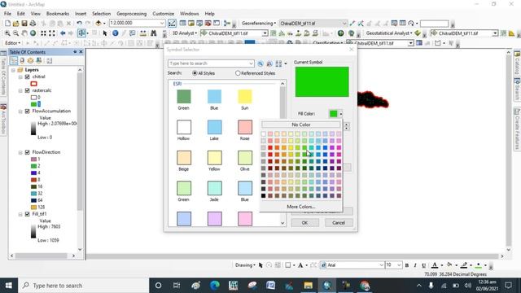Screen dimensions: 521x293
Task: Open the Edit menu
Action: [21, 14]
